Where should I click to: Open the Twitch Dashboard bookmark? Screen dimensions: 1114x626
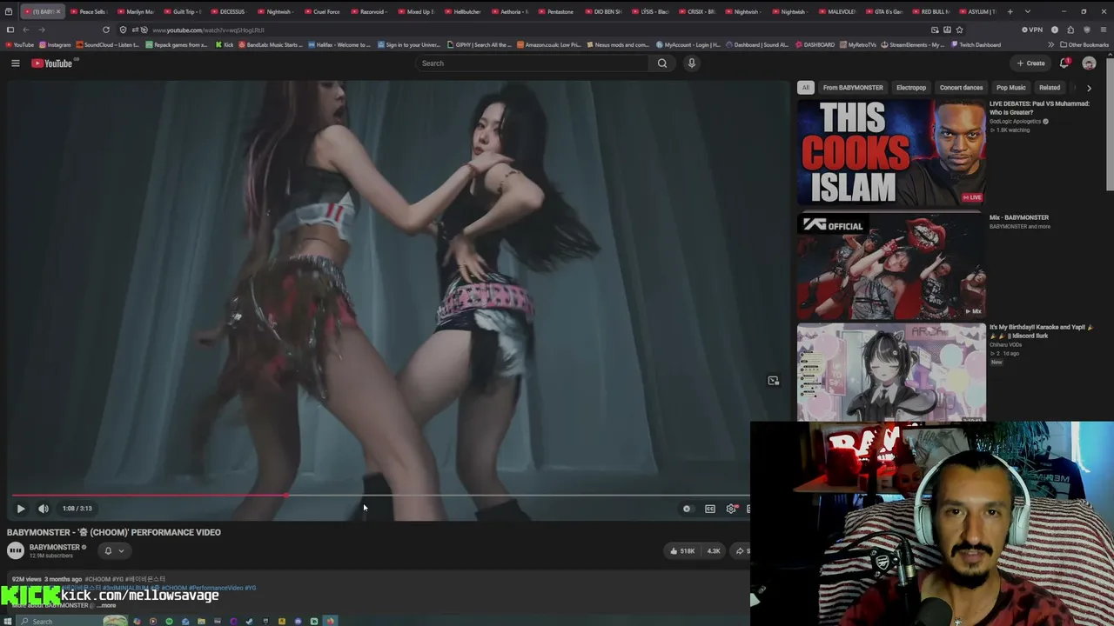coord(975,44)
